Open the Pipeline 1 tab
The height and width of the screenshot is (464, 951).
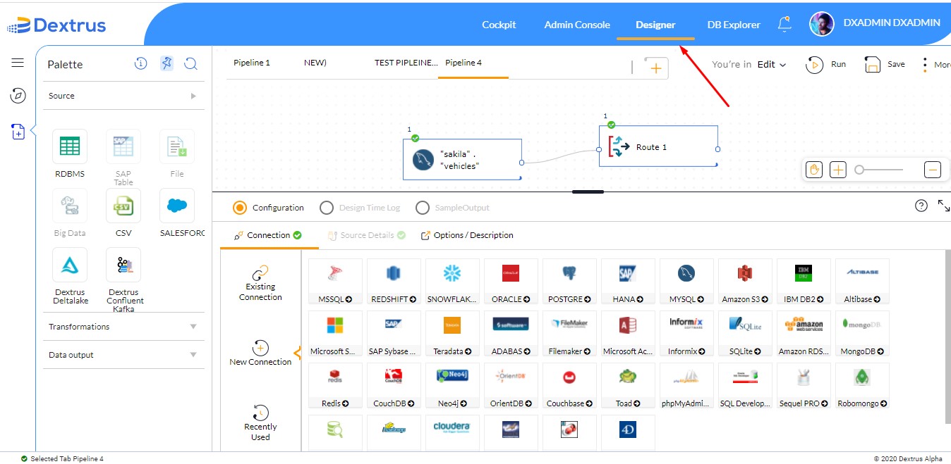[x=252, y=63]
